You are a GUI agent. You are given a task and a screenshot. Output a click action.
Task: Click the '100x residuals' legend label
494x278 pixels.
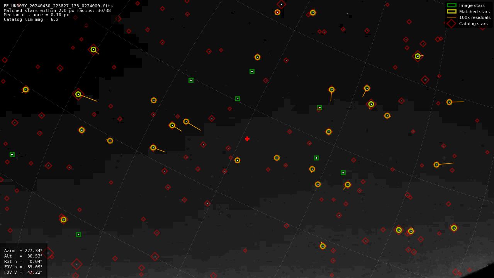tap(475, 17)
